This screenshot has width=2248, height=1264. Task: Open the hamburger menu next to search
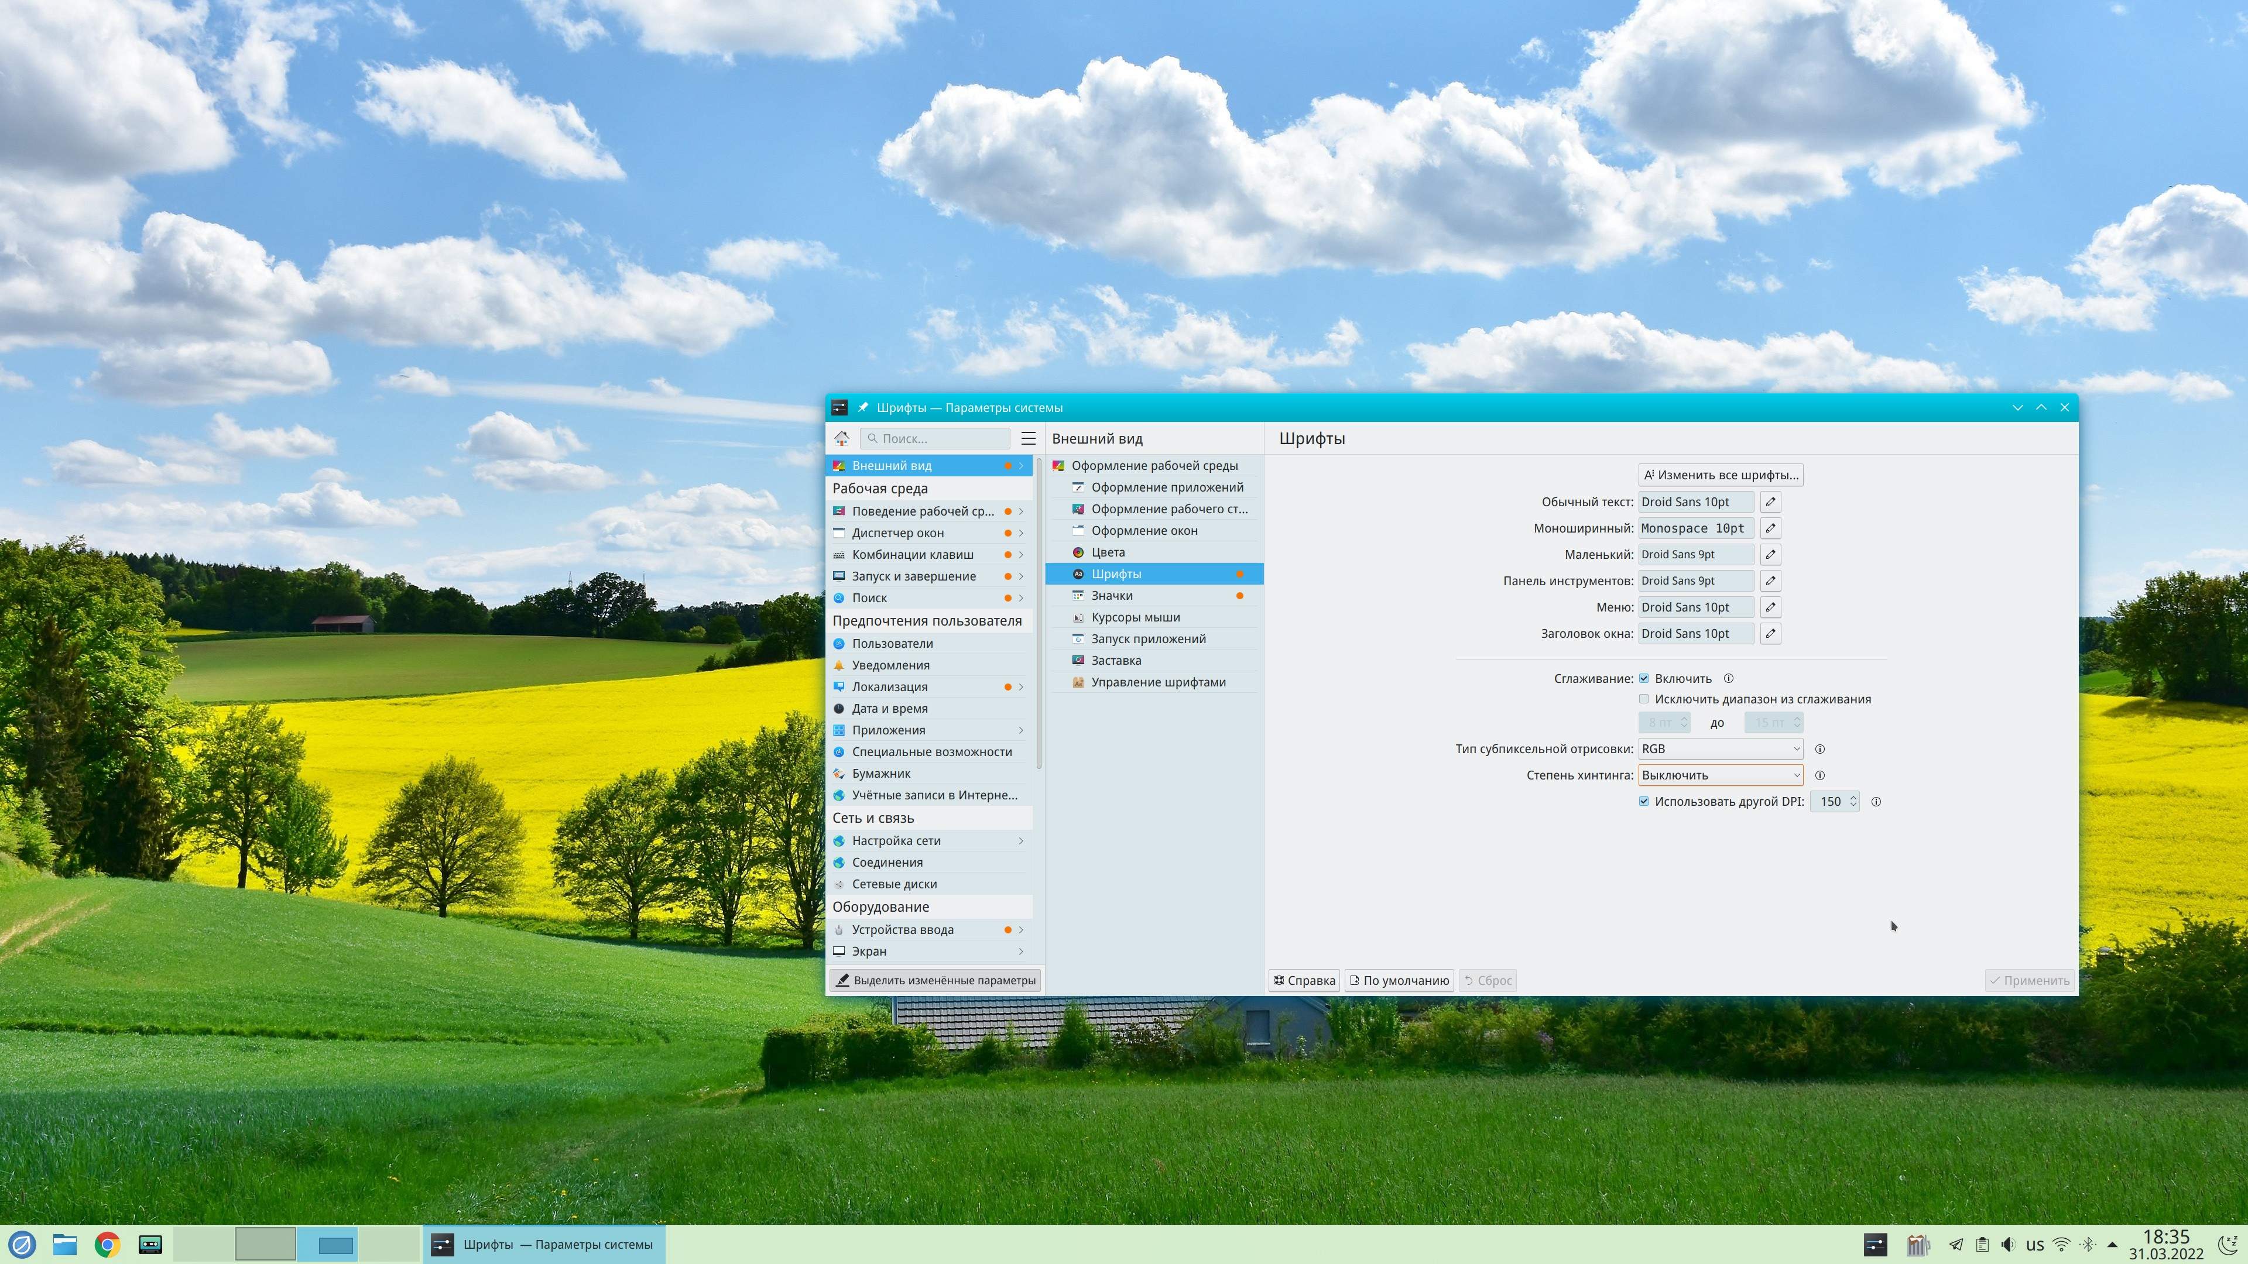tap(1028, 439)
